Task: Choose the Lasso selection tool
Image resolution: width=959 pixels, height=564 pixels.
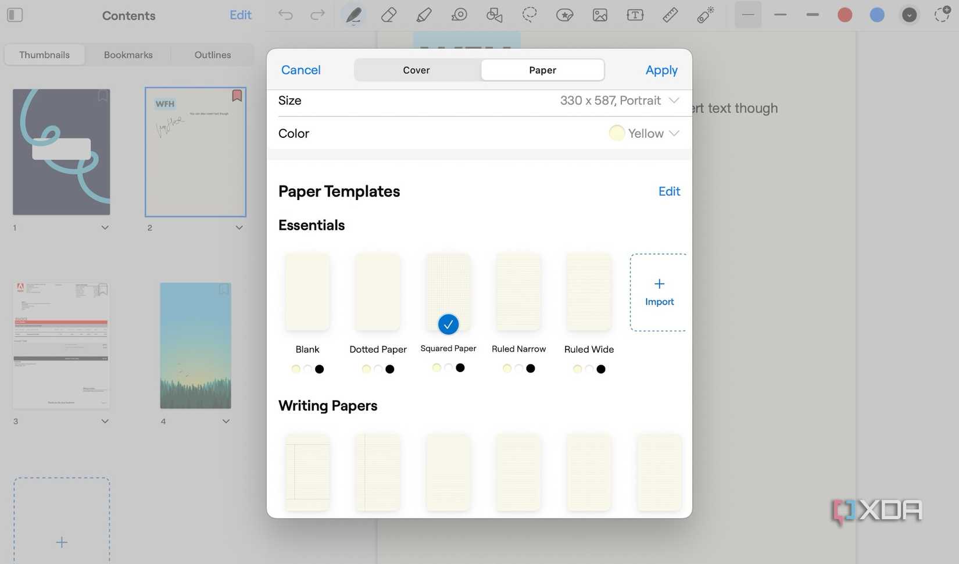Action: [x=529, y=15]
